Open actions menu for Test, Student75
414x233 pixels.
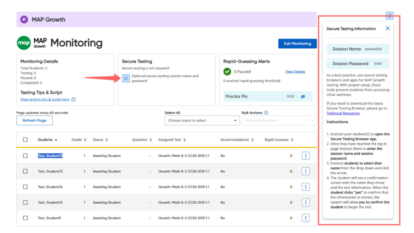pyautogui.click(x=306, y=202)
